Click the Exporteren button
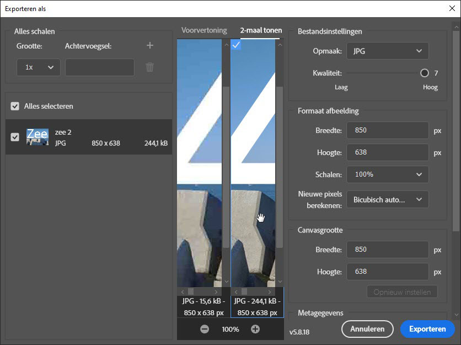The image size is (461, 345). tap(427, 329)
